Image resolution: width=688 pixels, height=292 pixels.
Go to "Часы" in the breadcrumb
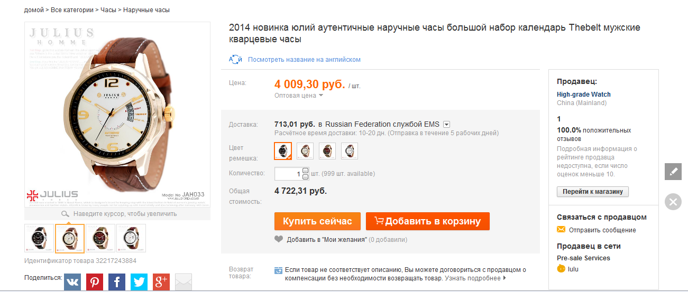coord(108,10)
